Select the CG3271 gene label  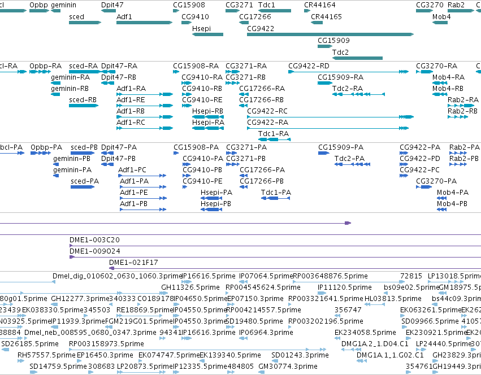click(x=239, y=5)
